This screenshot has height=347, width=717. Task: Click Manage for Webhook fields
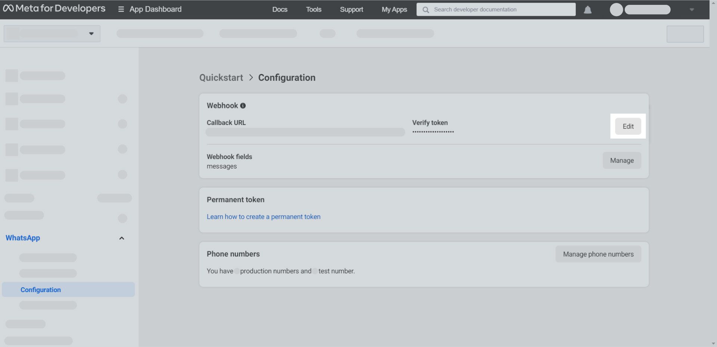pos(622,160)
